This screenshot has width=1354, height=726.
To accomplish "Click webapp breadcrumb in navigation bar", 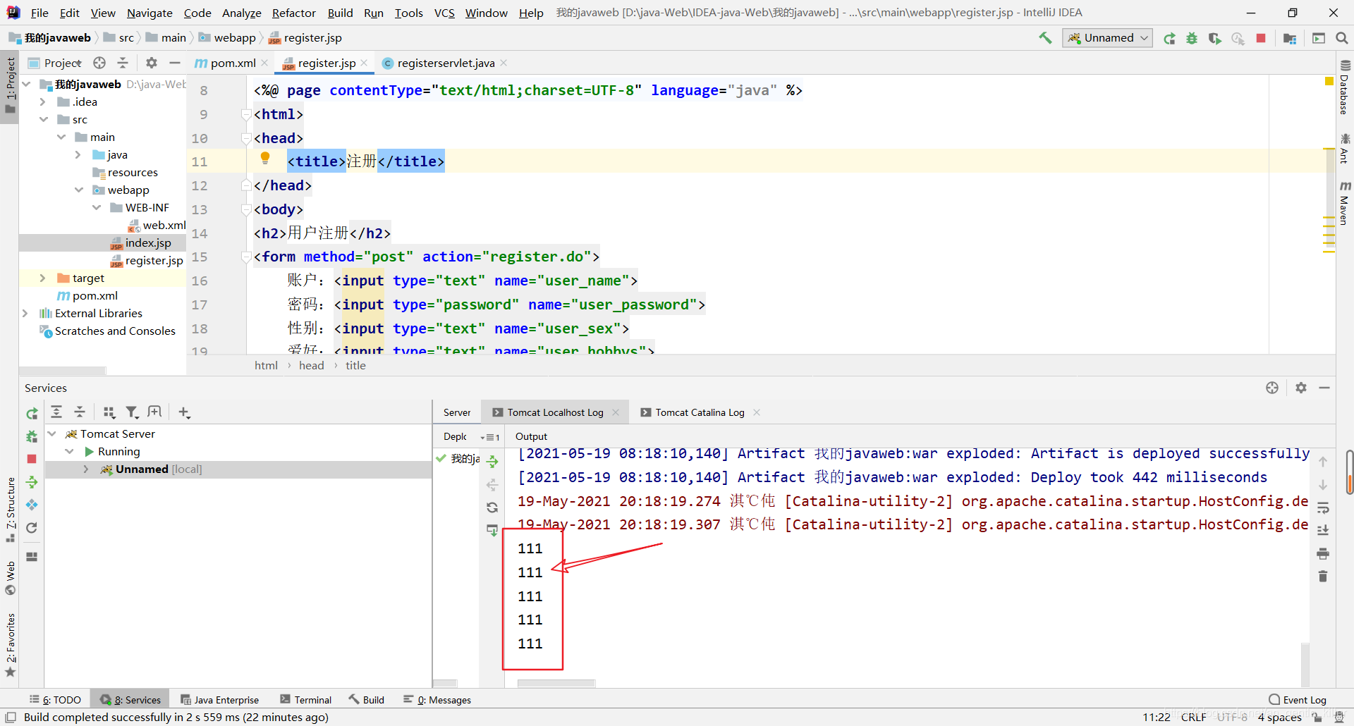I will [x=227, y=38].
